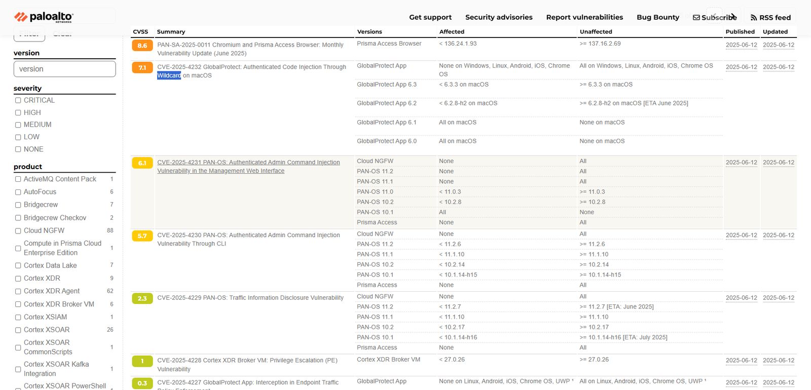Click into the version filter field
The height and width of the screenshot is (390, 811).
pos(64,69)
